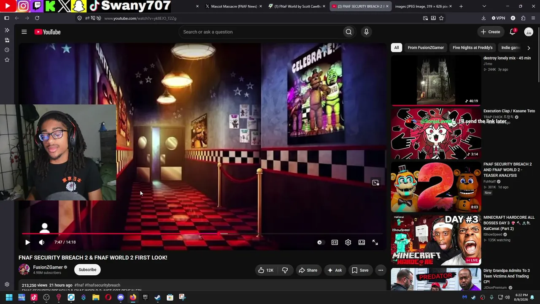Click the browser address bar URL

pos(140,18)
